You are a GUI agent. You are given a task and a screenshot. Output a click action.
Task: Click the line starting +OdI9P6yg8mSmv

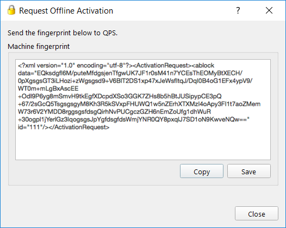120,96
